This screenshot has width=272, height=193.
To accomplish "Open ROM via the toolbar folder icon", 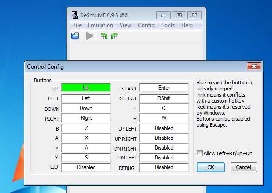I will coord(75,36).
